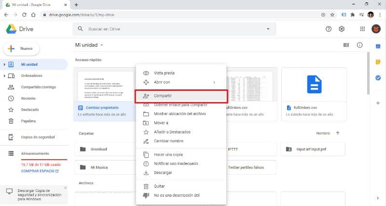Open Drive help question mark icon
386x206 pixels.
coord(329,29)
